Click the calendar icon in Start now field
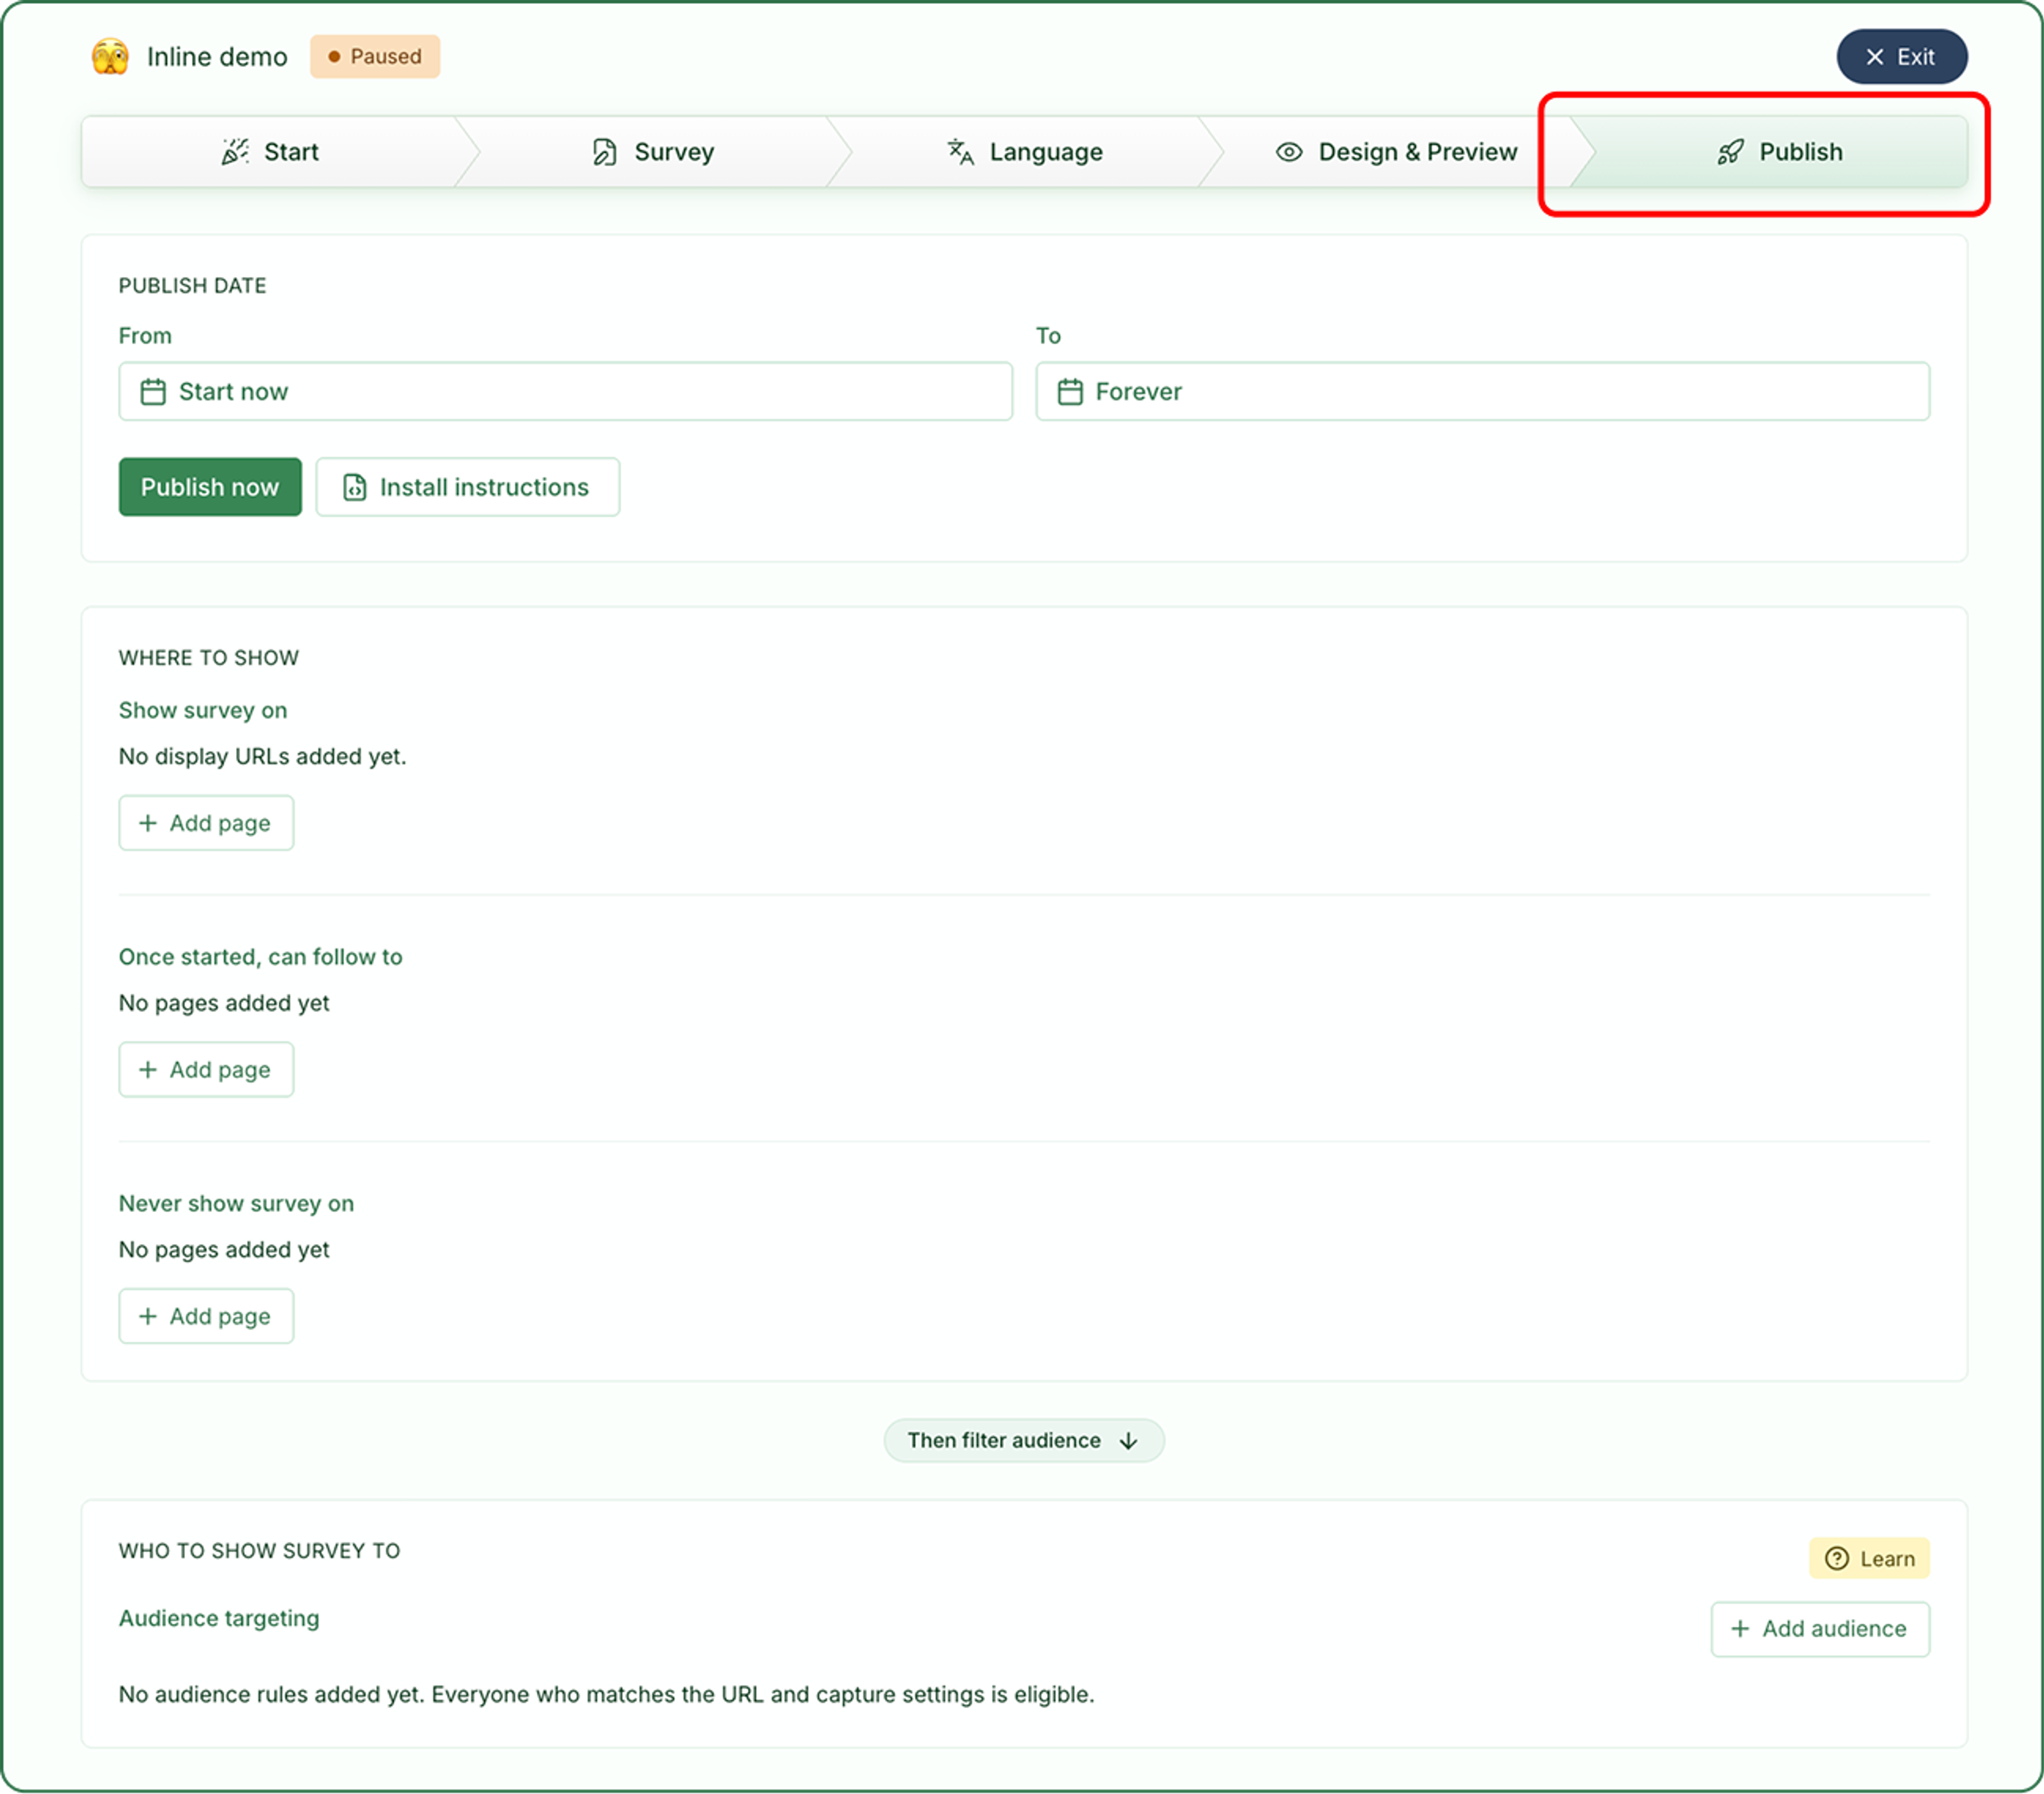 tap(153, 392)
